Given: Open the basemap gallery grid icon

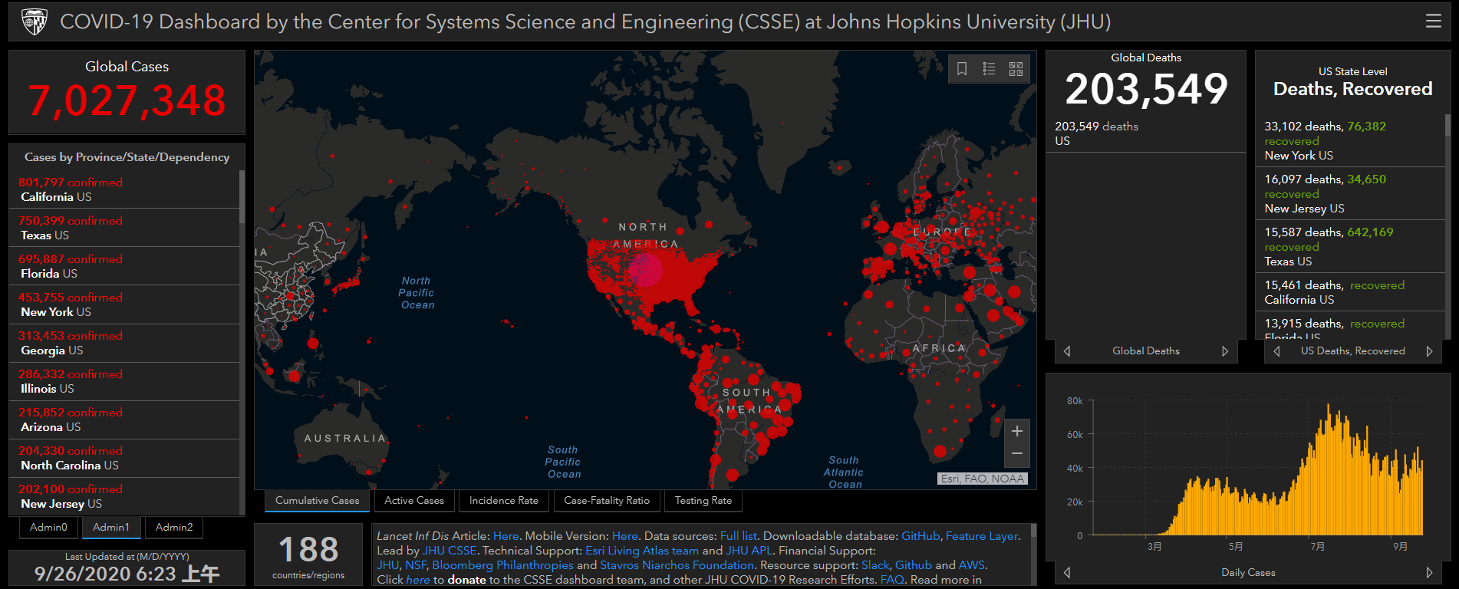Looking at the screenshot, I should [x=1016, y=69].
